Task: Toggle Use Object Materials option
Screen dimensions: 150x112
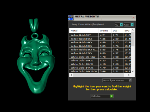Action: point(117,80)
